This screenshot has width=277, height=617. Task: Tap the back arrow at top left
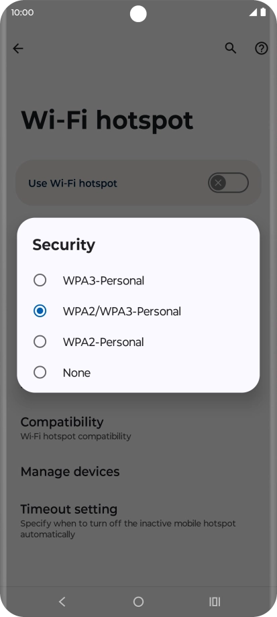[x=18, y=48]
